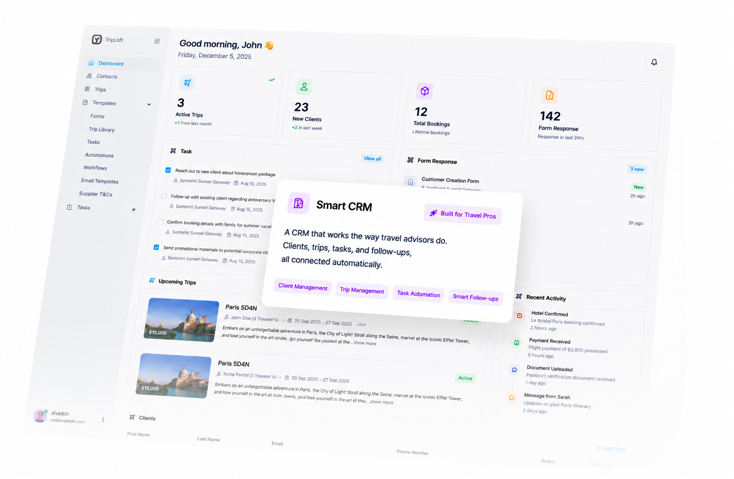Toggle the sidebar layout icon

[x=157, y=41]
